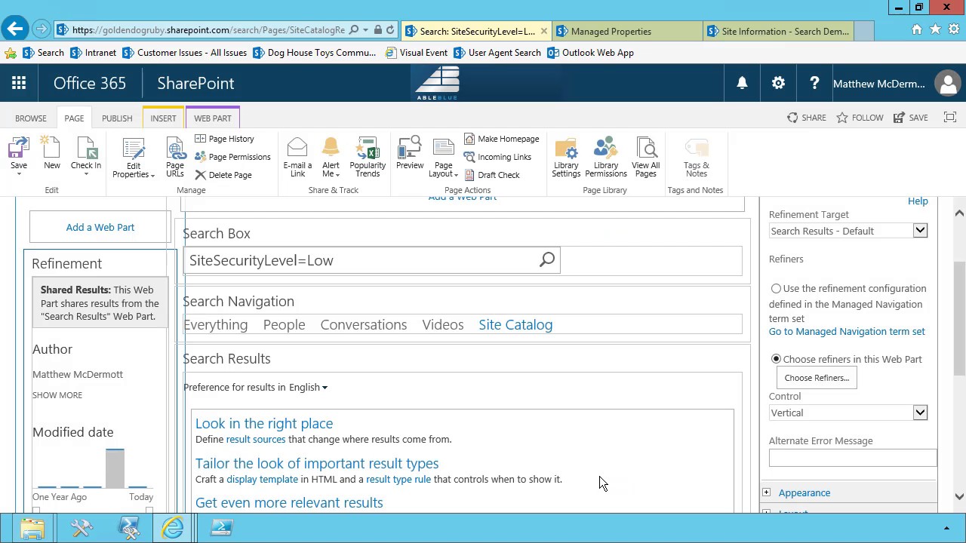Screen dimensions: 966x543
Task: Open the settings gear menu
Action: click(778, 84)
